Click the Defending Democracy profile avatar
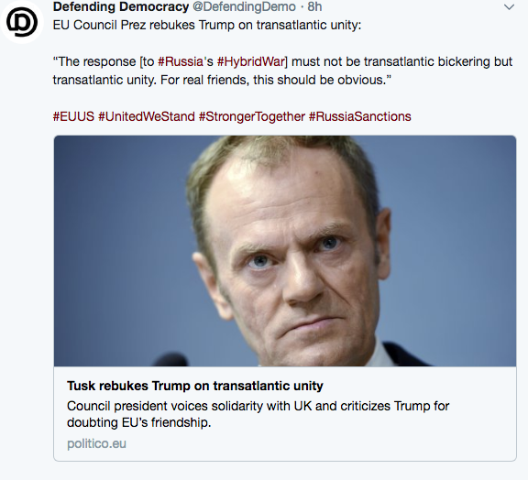 click(x=22, y=22)
